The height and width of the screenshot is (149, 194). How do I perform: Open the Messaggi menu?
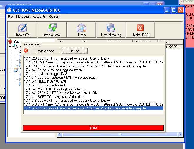tap(23, 17)
